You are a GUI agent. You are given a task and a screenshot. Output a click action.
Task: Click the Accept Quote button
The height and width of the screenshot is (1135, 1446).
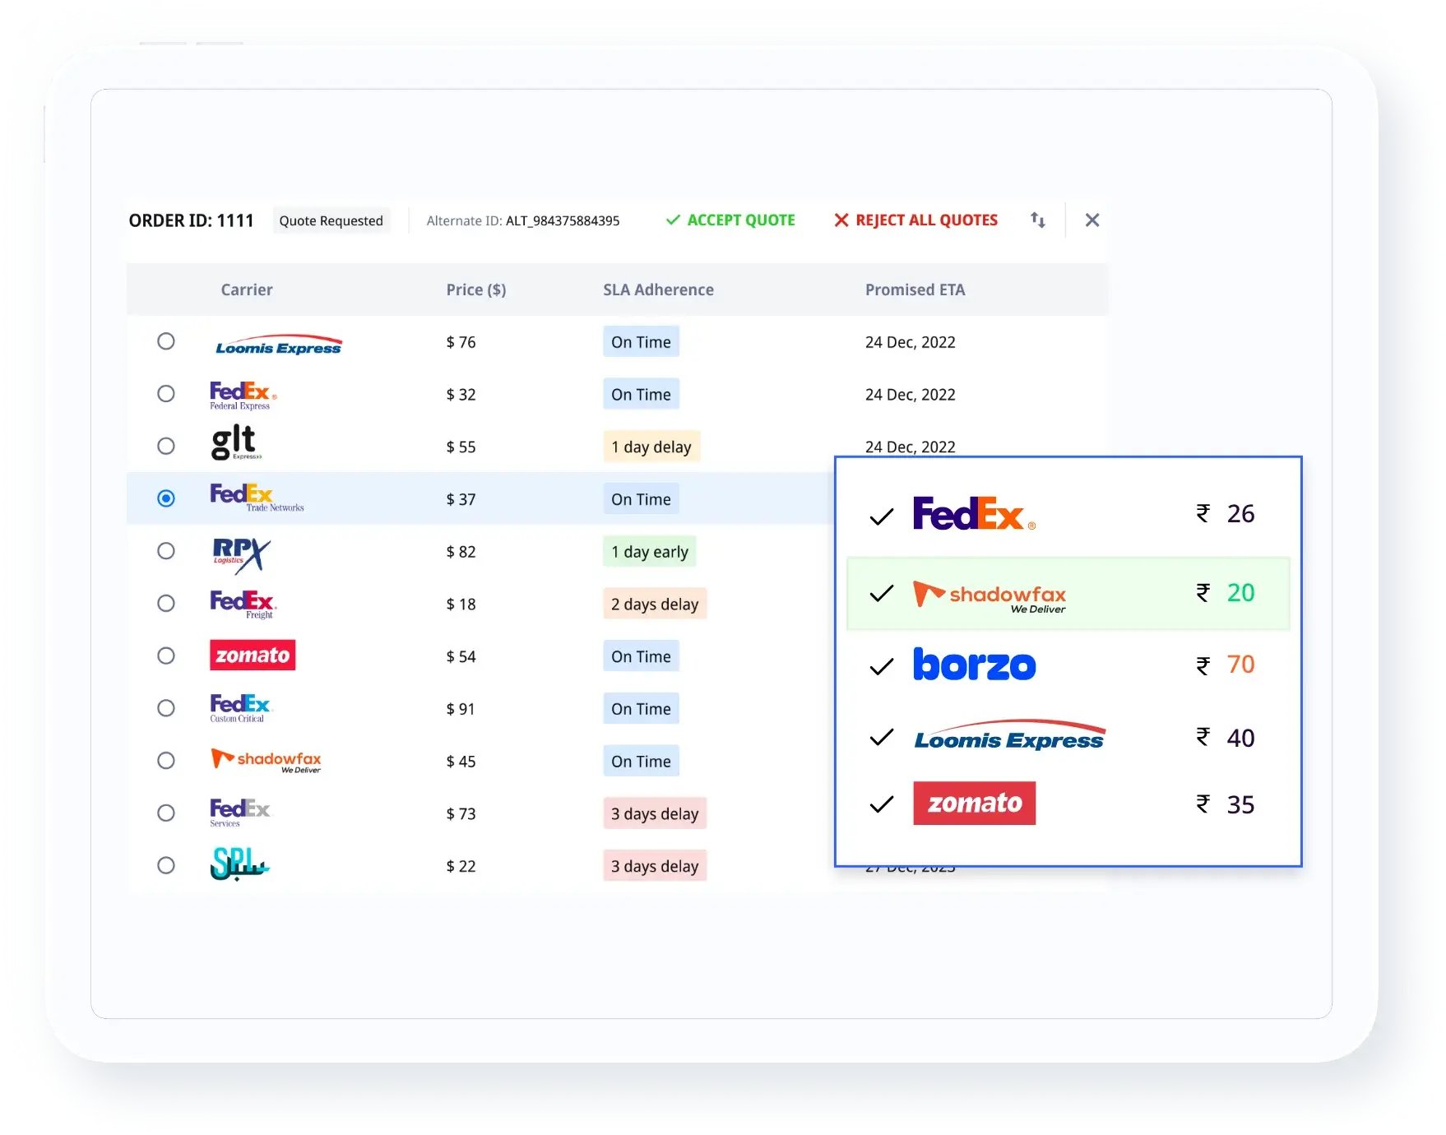pyautogui.click(x=730, y=220)
